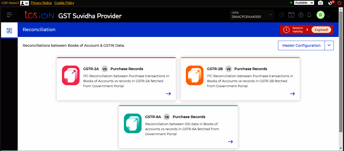
Task: Toggle the GSP Demo3 user profile icon
Action: [24, 3]
